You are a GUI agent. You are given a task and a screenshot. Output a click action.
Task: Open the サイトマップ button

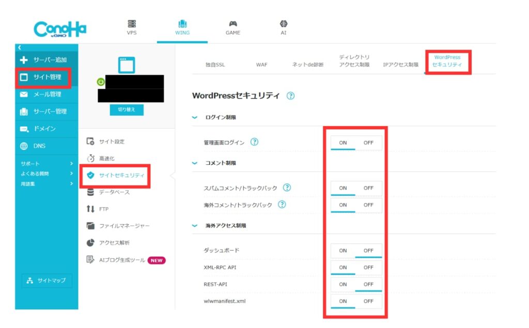point(46,280)
